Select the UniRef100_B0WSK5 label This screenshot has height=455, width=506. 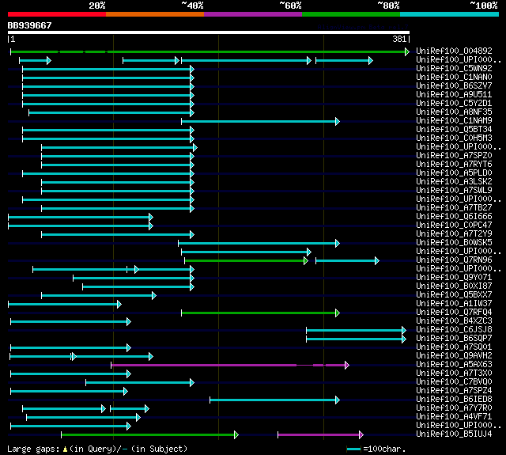pyautogui.click(x=454, y=243)
